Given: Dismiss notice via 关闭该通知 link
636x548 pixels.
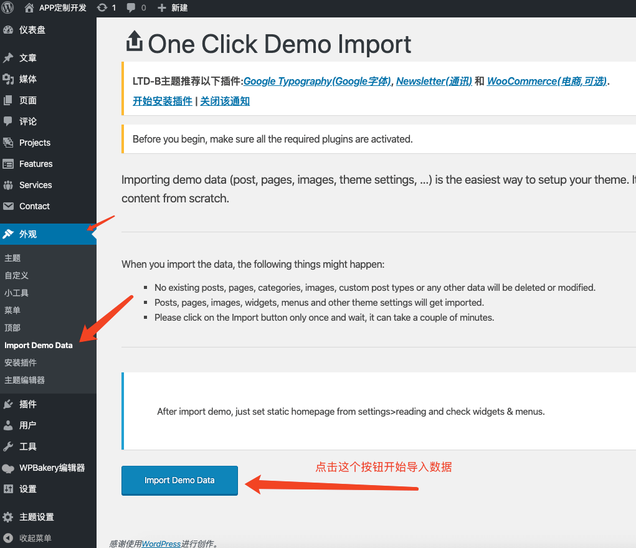Looking at the screenshot, I should [x=225, y=101].
